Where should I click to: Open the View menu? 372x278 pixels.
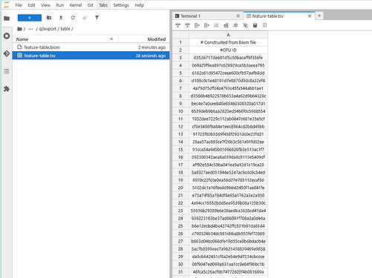click(45, 5)
